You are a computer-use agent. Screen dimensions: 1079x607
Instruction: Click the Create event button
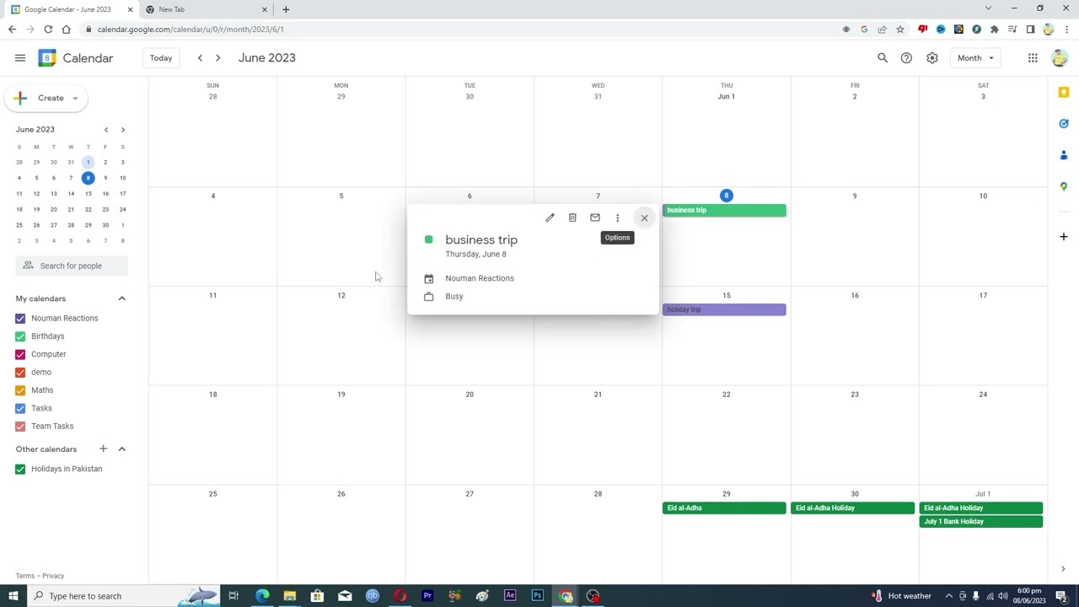[x=46, y=98]
